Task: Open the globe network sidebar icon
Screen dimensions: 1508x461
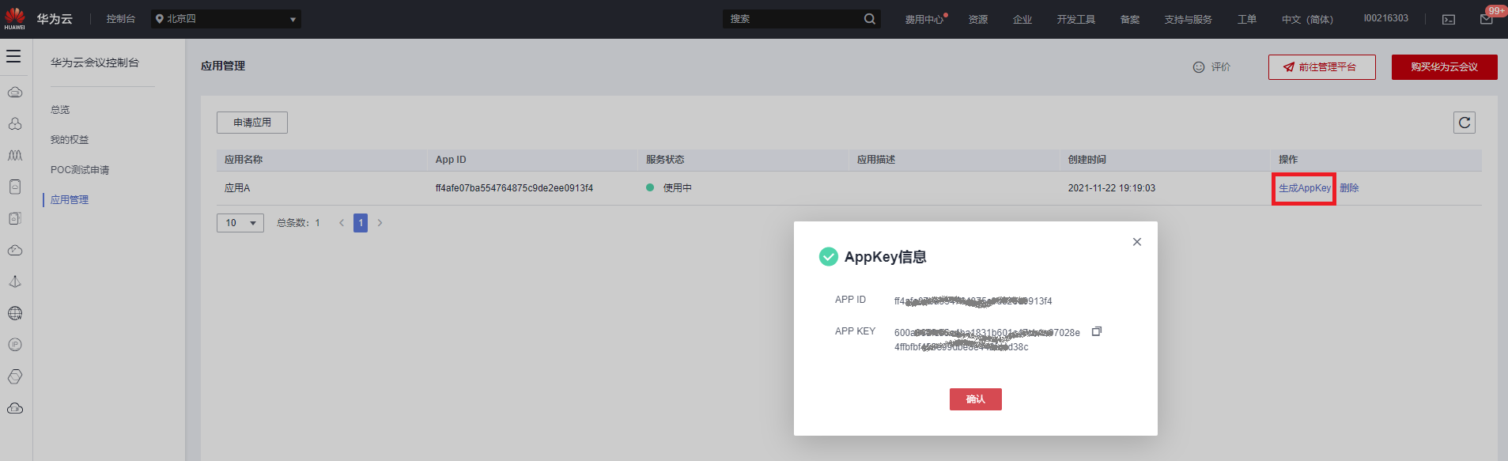Action: tap(15, 314)
